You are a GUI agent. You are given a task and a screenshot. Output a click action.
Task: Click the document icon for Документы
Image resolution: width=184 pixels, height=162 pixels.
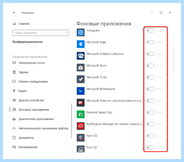[x=14, y=137]
